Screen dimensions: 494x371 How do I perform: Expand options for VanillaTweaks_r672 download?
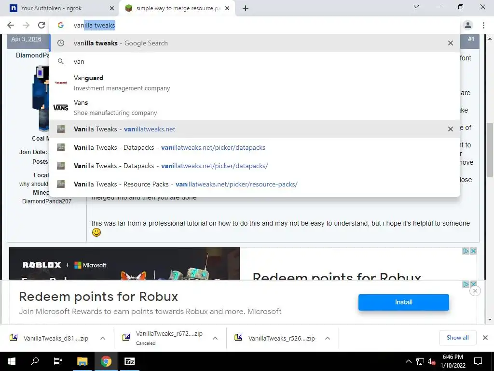coord(215,338)
